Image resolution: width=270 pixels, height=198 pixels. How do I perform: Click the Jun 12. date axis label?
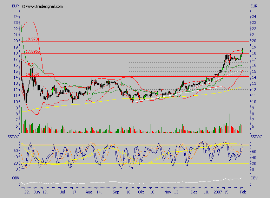[x=40, y=193]
